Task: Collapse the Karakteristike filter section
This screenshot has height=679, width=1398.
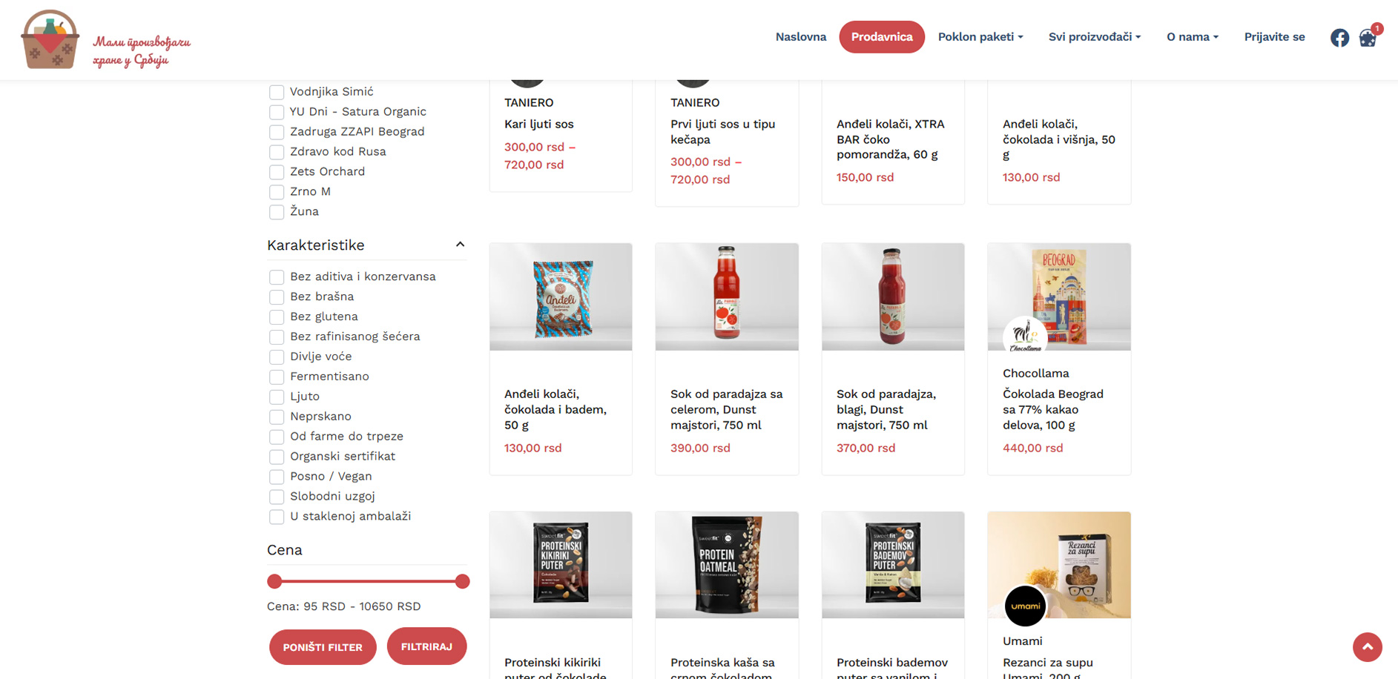Action: 460,245
